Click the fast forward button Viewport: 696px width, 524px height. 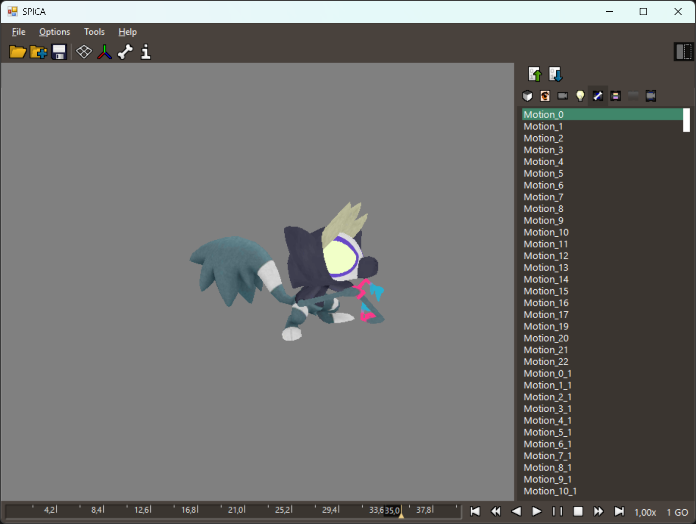click(x=598, y=511)
